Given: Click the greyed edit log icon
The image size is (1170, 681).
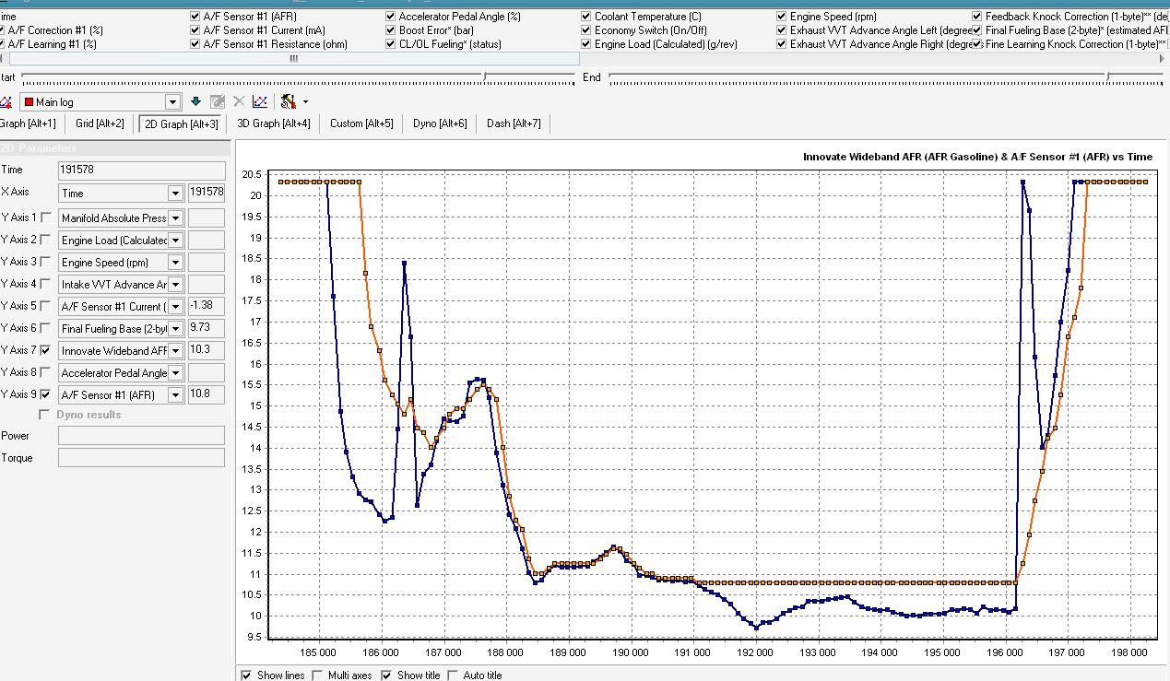Looking at the screenshot, I should [218, 101].
